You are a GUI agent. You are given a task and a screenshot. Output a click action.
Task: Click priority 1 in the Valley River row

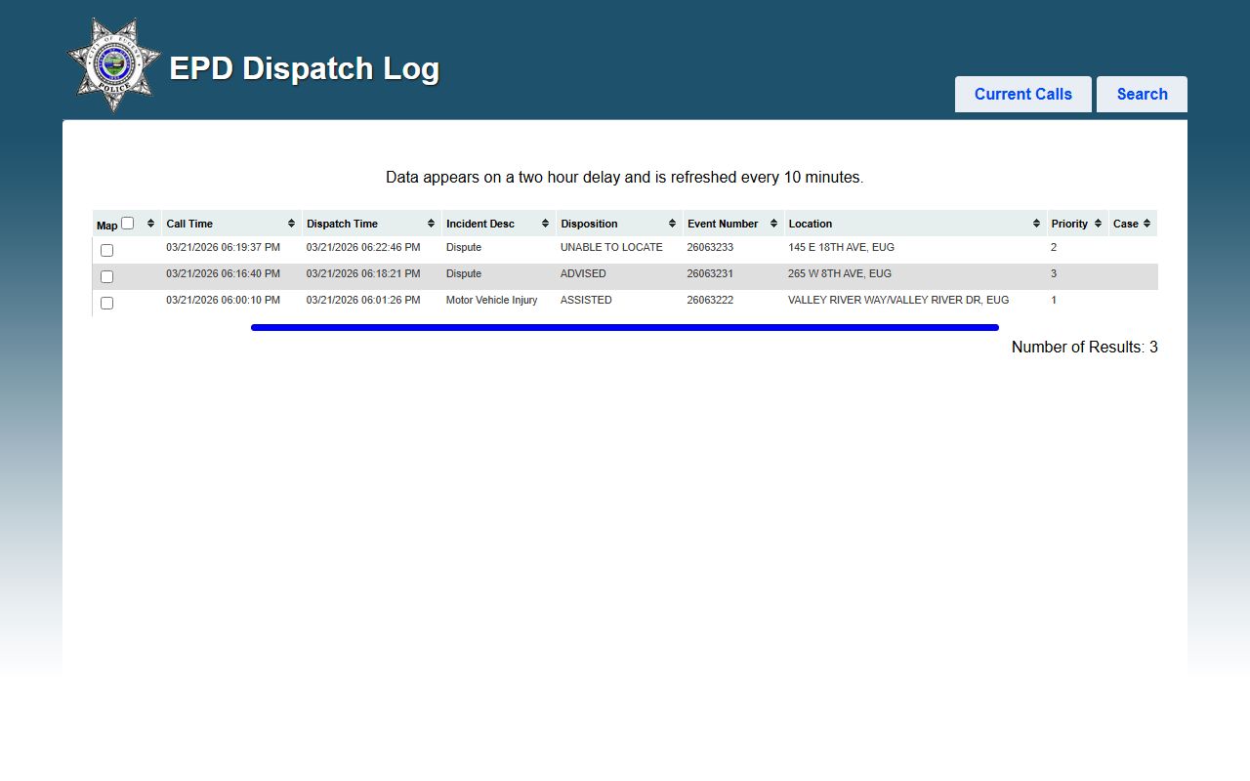click(1054, 300)
